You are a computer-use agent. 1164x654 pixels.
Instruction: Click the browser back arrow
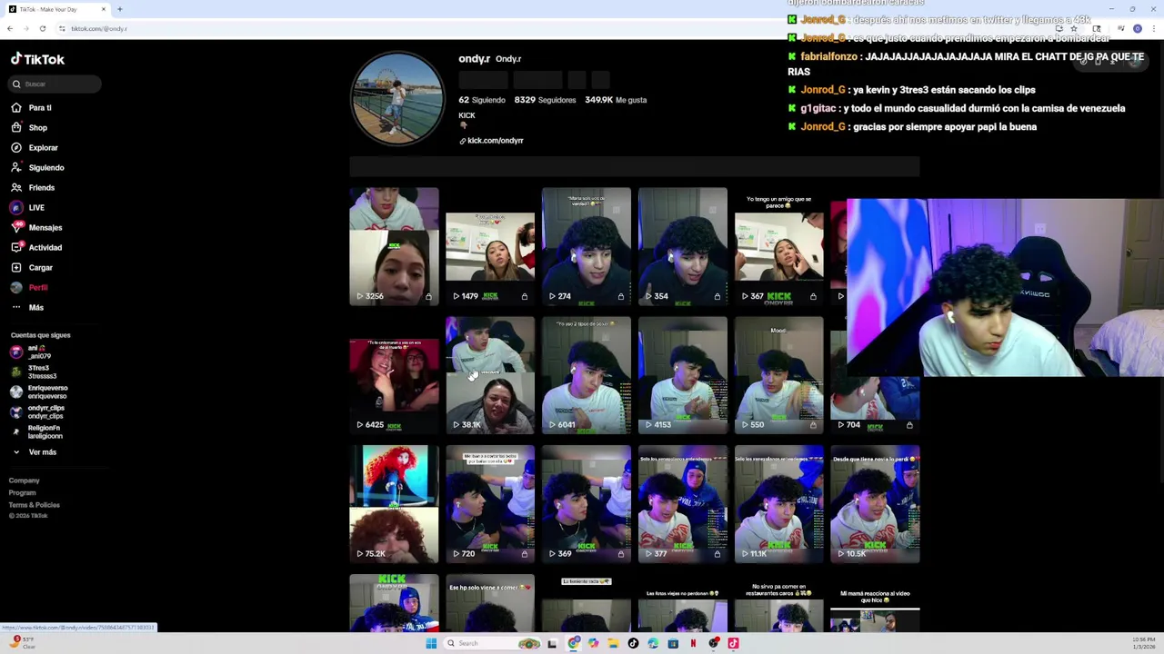[10, 28]
